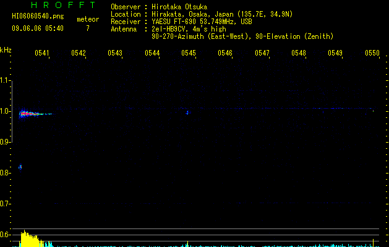Click time marker 0542

[79, 53]
